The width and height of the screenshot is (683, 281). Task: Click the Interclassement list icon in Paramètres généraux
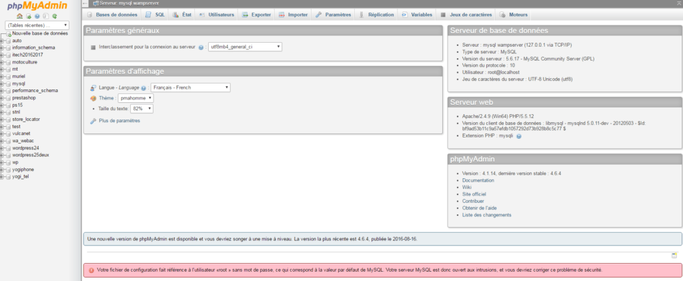[x=93, y=47]
